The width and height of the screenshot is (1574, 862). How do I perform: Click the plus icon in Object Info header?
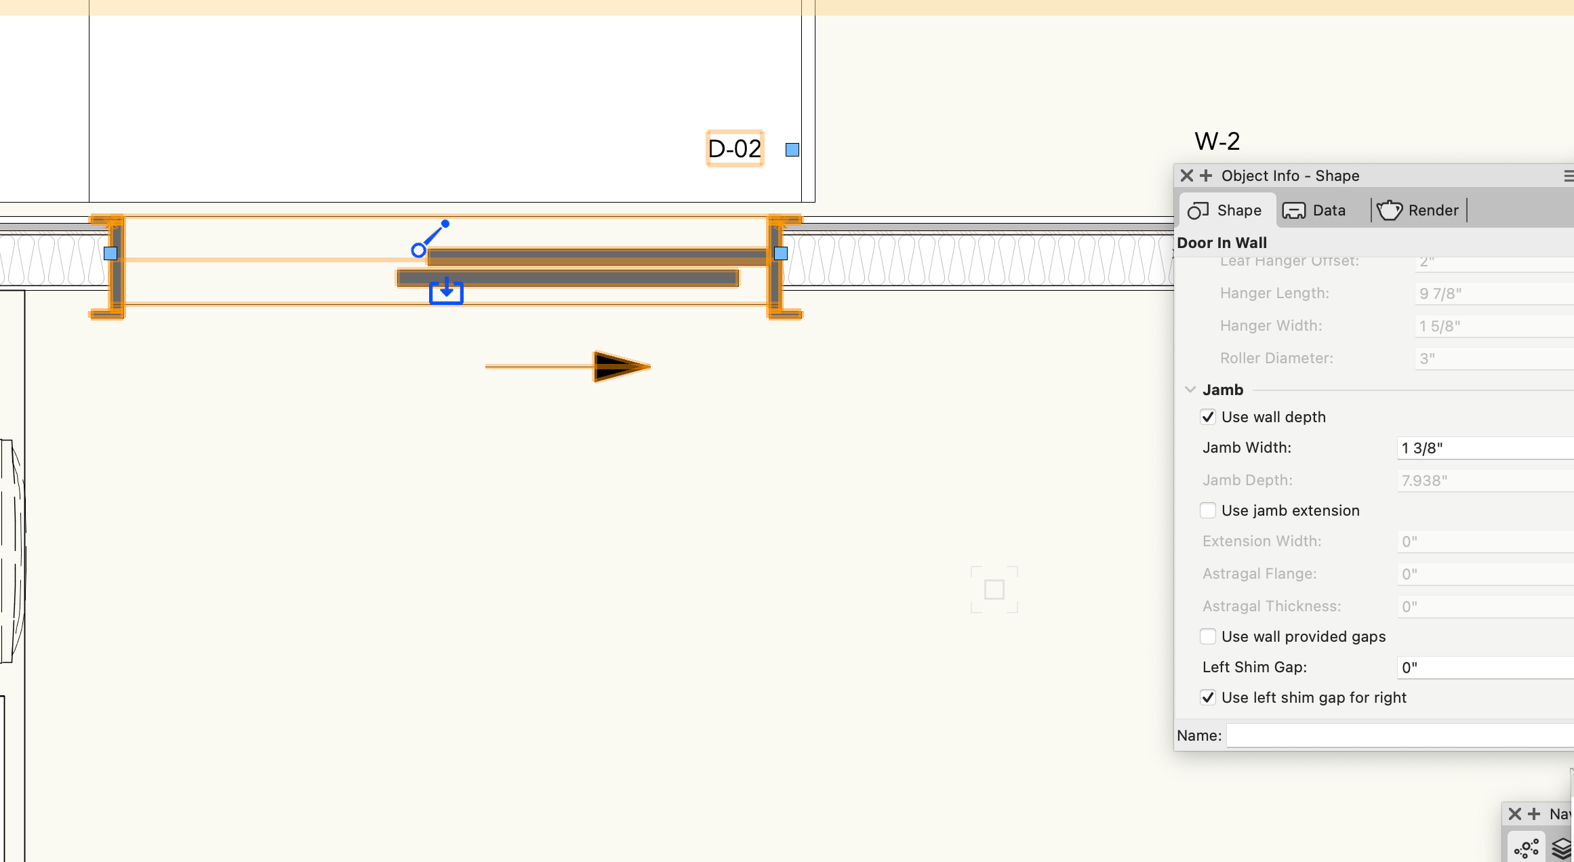[1206, 176]
